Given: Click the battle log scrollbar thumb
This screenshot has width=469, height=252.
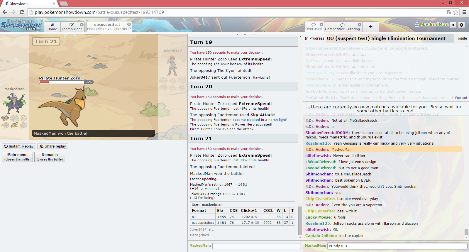Looking at the screenshot, I should tap(300, 221).
